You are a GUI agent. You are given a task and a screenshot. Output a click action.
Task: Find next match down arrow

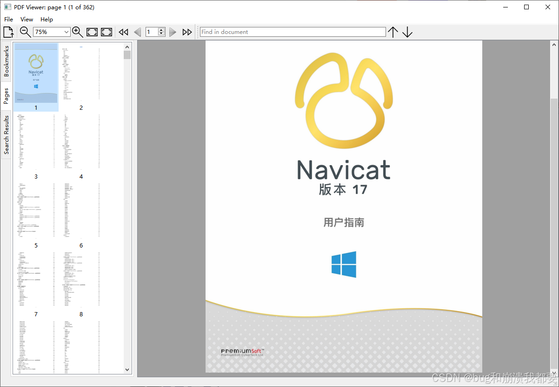click(x=407, y=32)
